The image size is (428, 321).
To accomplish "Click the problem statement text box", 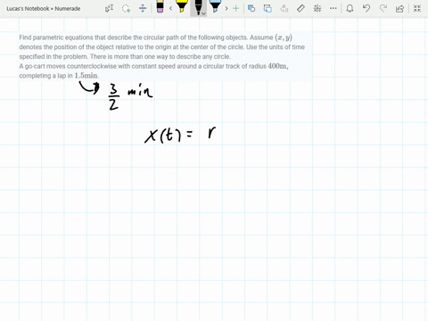I will (x=165, y=56).
